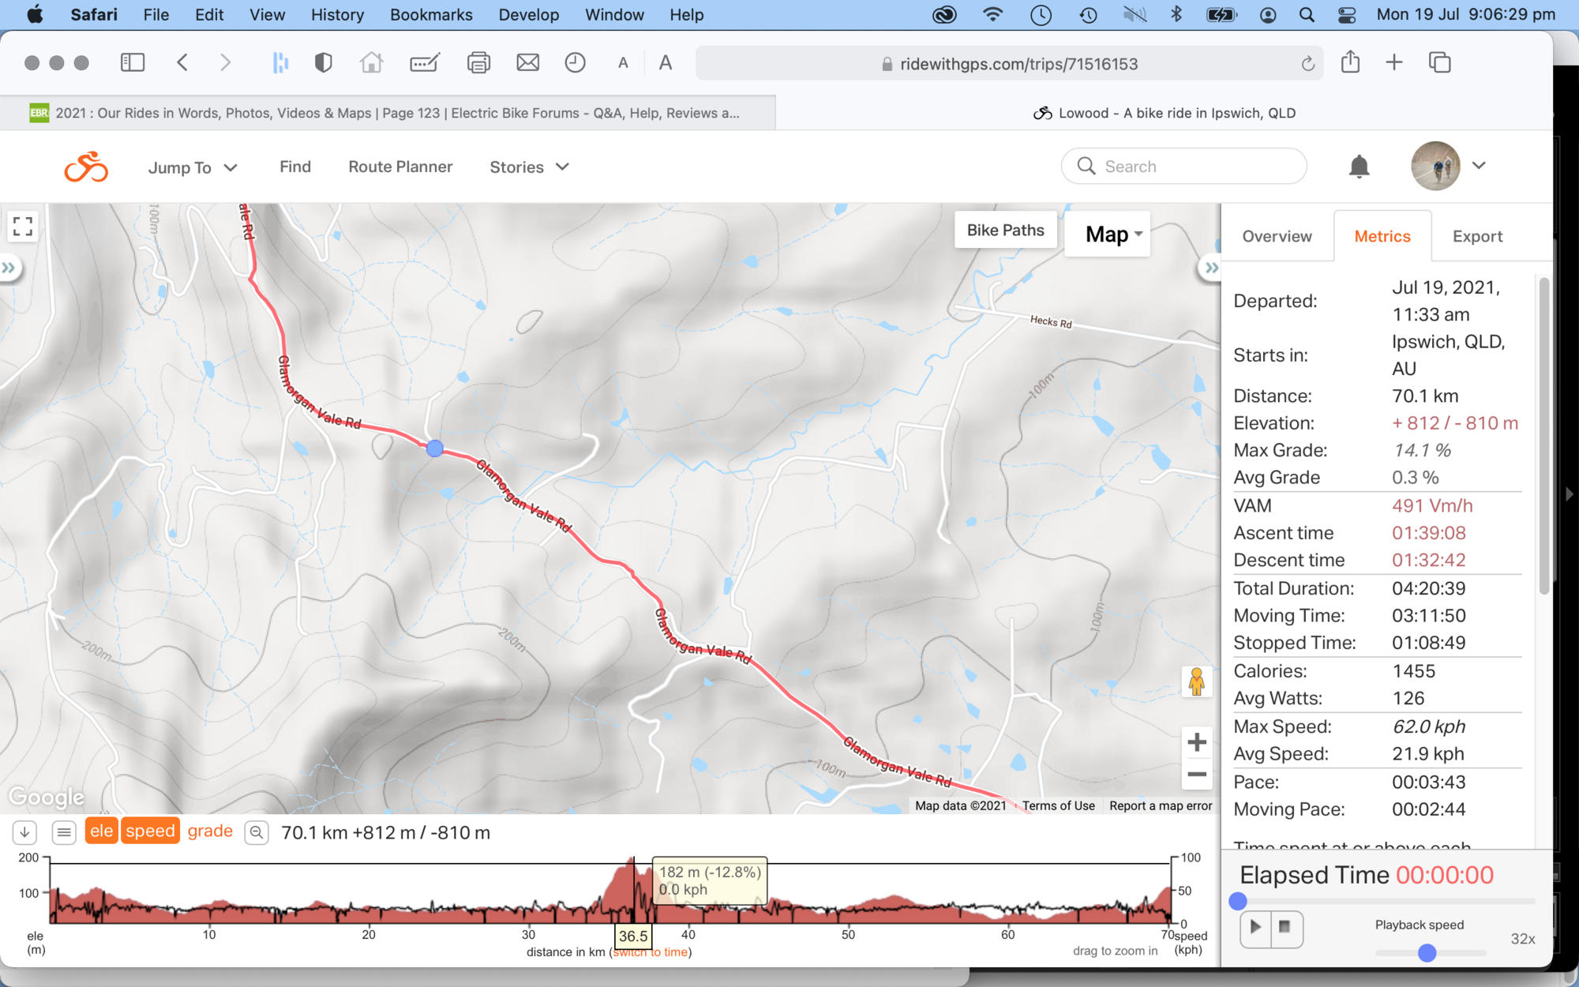Zoom in the map with plus
The image size is (1579, 987).
[1196, 742]
